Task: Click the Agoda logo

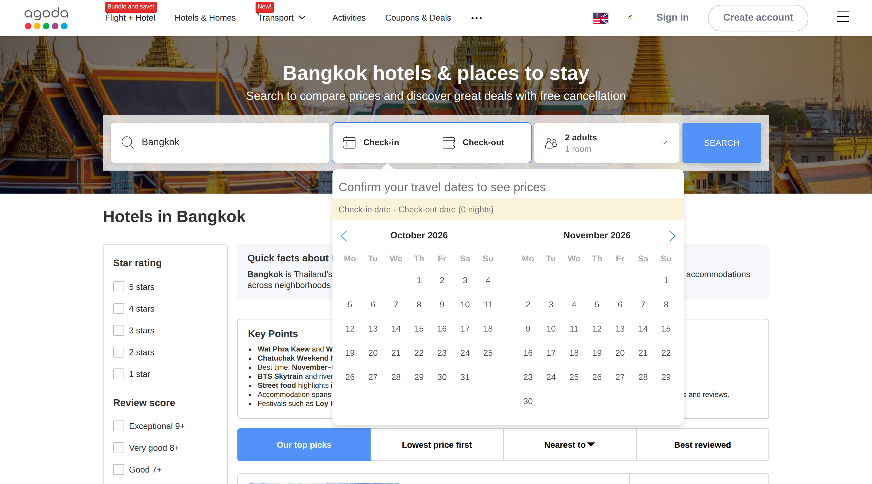Action: 46,18
